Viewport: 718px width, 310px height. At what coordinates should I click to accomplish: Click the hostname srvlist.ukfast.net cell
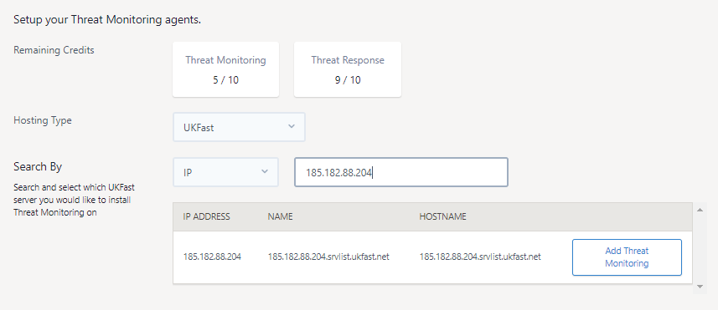pyautogui.click(x=480, y=257)
